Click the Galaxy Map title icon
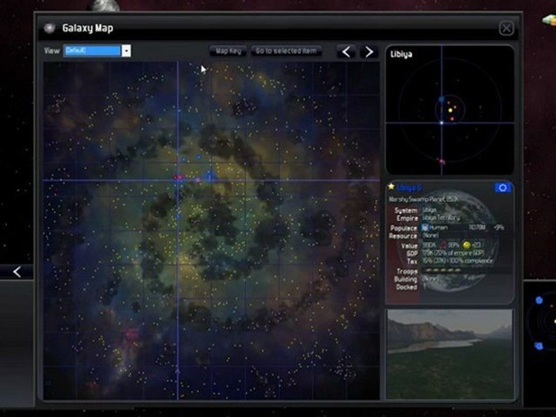The width and height of the screenshot is (556, 417). [x=49, y=28]
